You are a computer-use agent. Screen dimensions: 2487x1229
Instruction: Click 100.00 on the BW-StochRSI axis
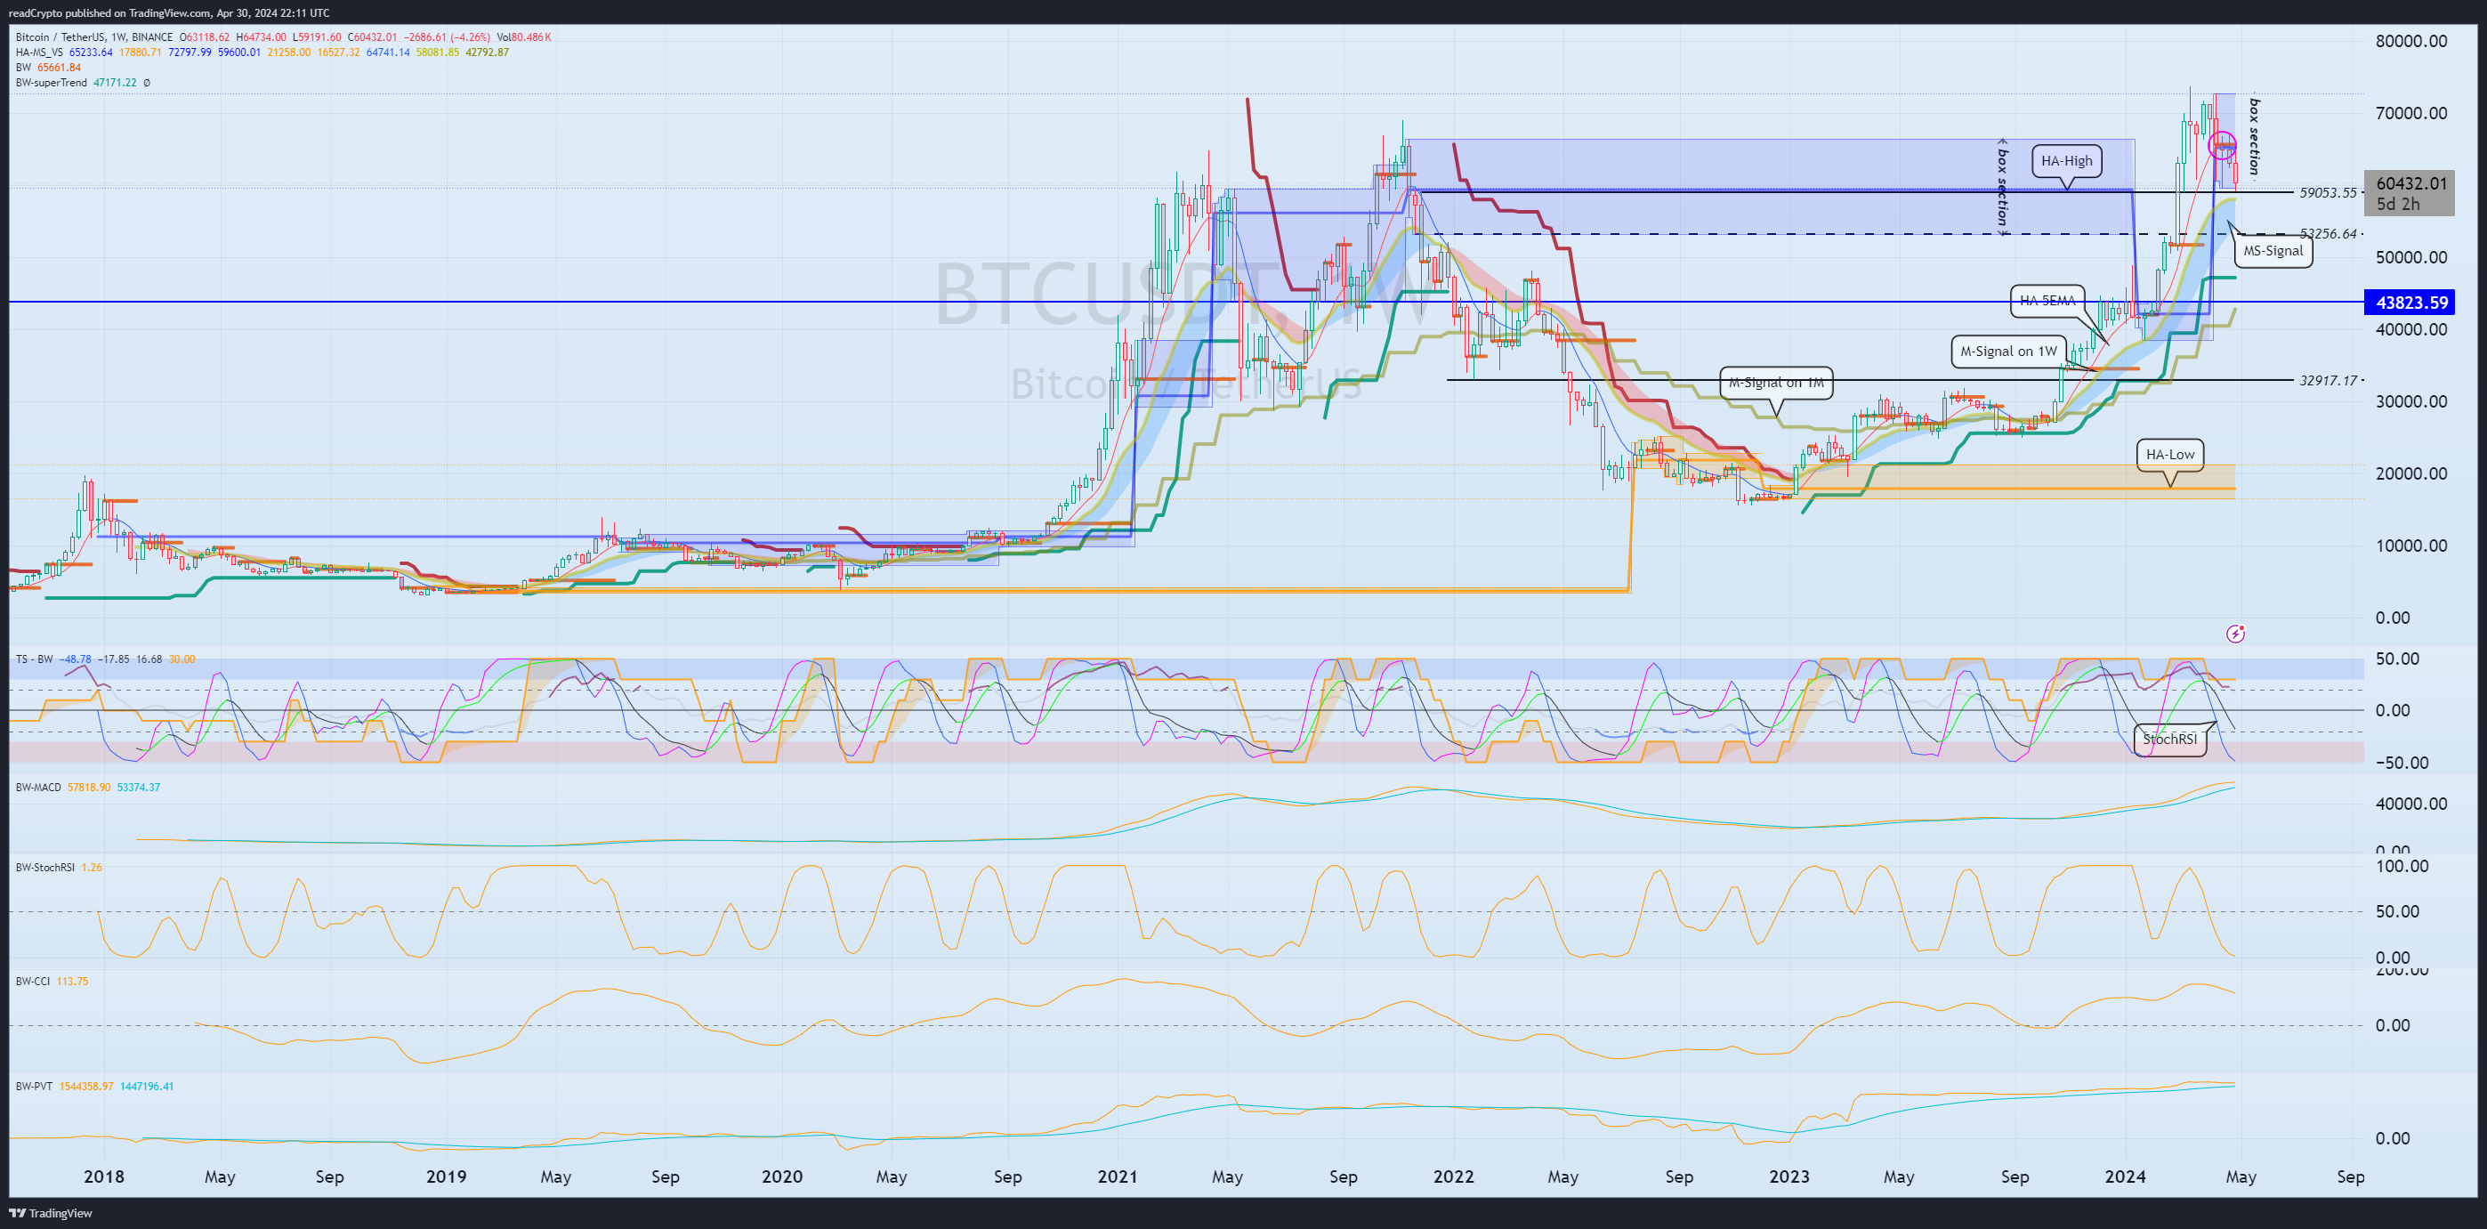pos(2402,866)
